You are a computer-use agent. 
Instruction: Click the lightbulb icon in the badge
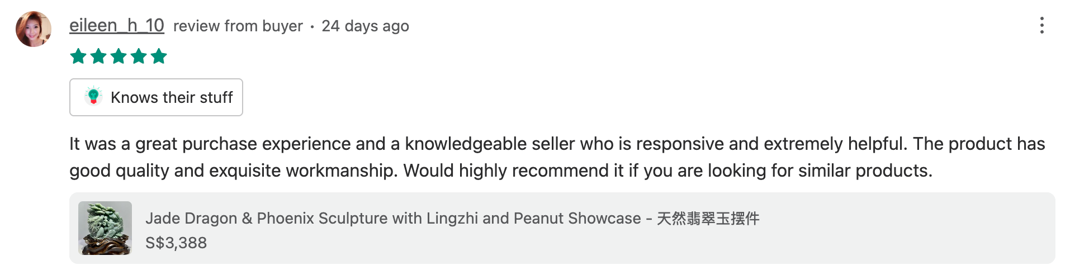click(93, 97)
